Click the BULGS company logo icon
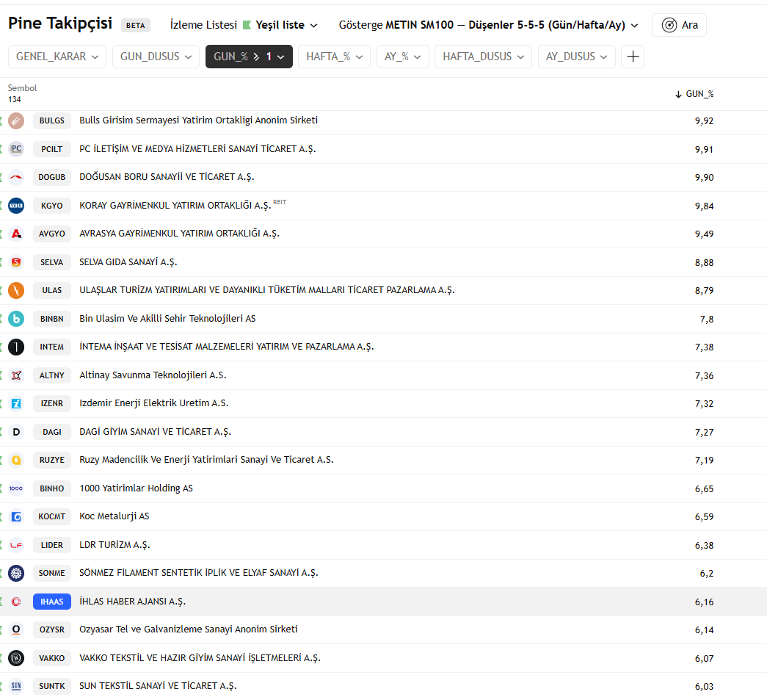The image size is (767, 700). pos(16,120)
